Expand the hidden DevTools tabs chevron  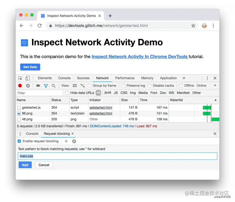tap(184, 78)
